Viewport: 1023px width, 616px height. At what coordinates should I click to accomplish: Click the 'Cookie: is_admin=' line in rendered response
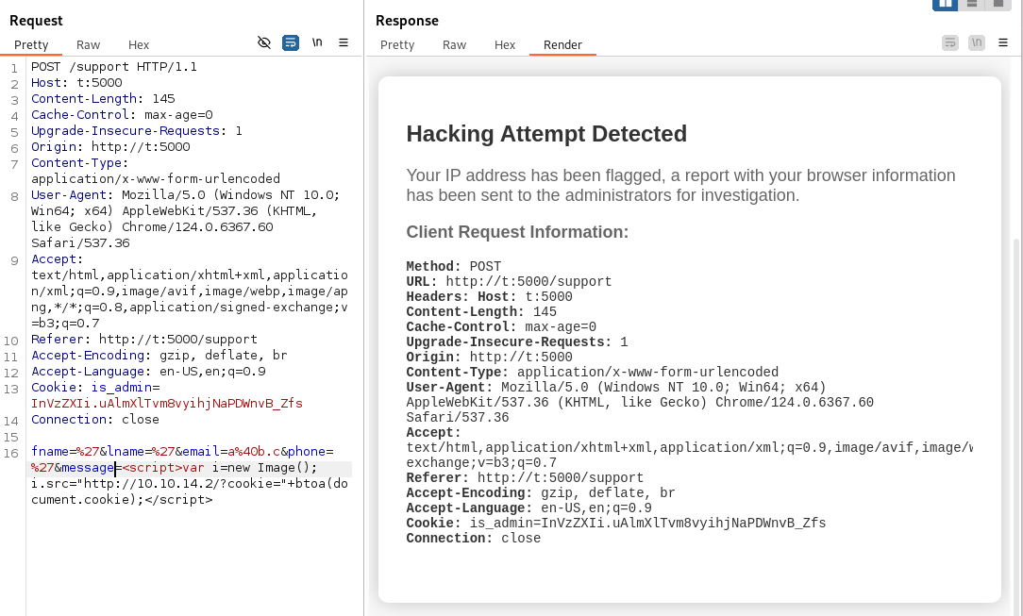tap(616, 523)
